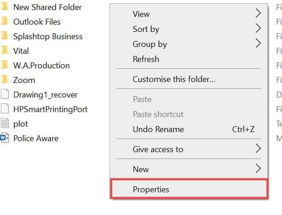Expand the Give access to submenu arrow

pyautogui.click(x=258, y=149)
